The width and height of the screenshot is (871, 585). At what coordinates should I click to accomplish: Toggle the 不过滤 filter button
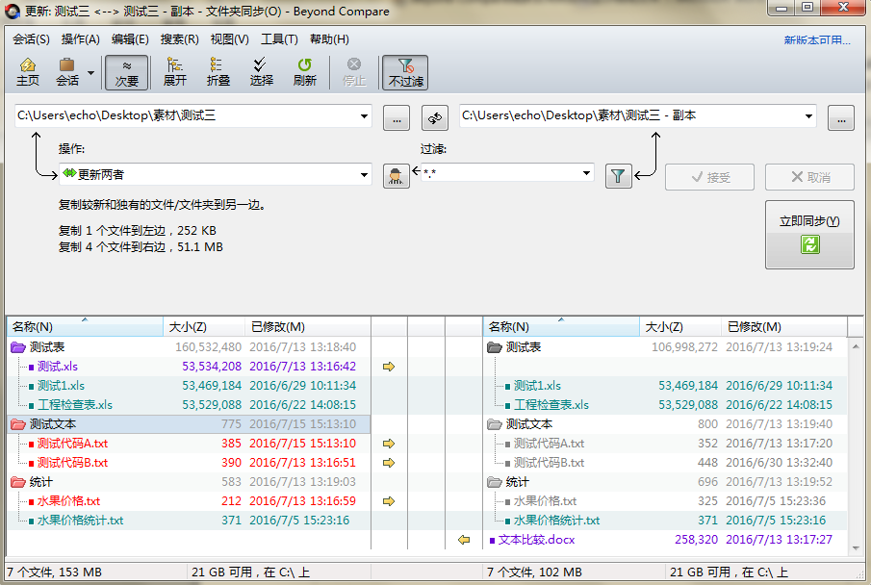(x=404, y=72)
